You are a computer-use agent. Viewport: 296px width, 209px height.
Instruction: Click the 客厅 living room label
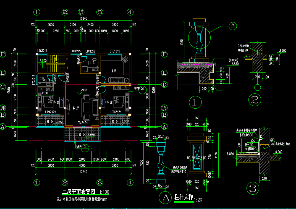76,108
